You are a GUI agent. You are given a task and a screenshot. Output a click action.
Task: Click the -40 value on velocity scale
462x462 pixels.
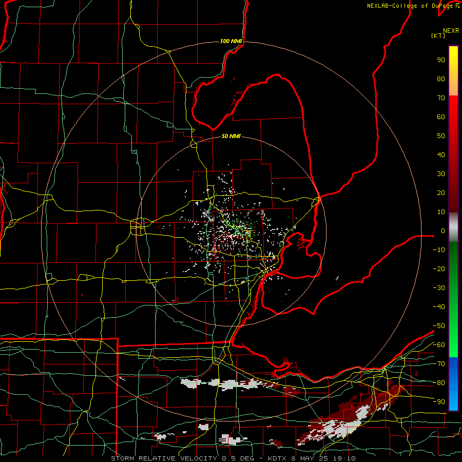coord(439,307)
